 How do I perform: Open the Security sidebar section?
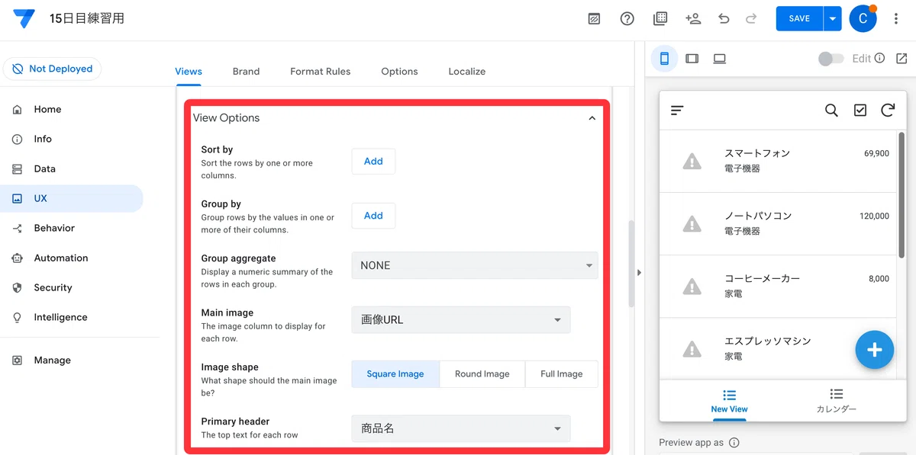[73, 287]
